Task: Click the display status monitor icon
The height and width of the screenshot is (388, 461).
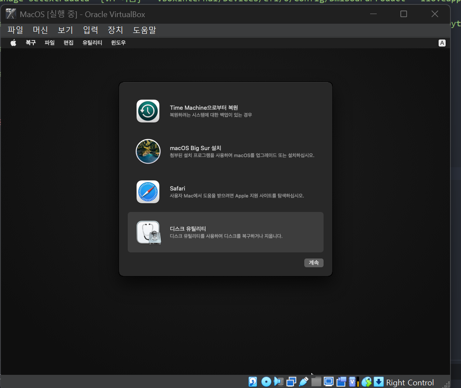Action: (329, 381)
